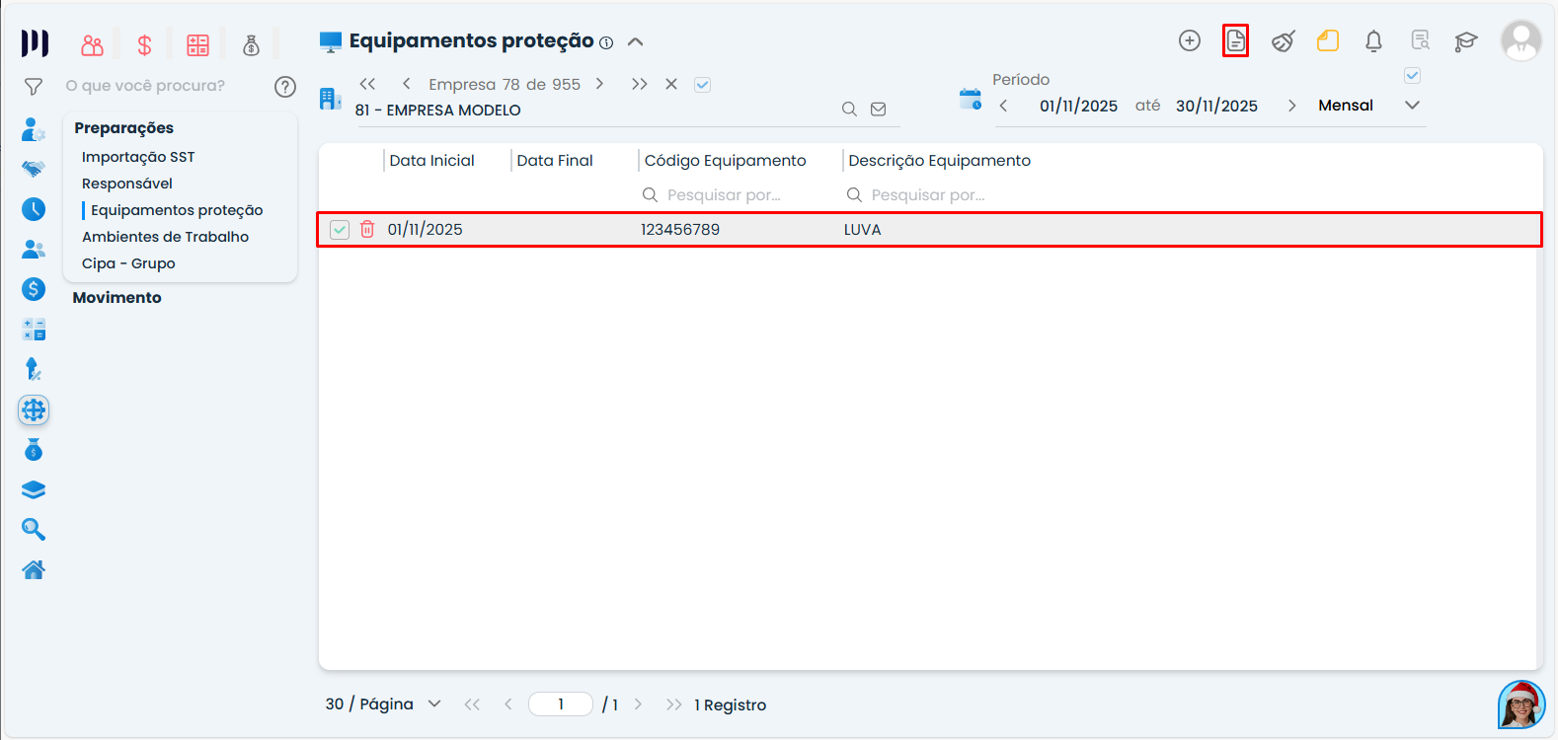Open the virtual assistant avatar at bottom right
Screen dimensions: 1558x740
[x=1521, y=704]
